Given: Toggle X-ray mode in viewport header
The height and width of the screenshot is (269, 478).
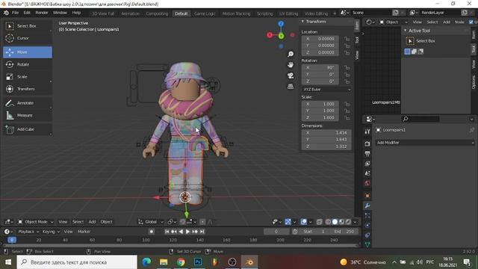Looking at the screenshot, I should pyautogui.click(x=319, y=222).
